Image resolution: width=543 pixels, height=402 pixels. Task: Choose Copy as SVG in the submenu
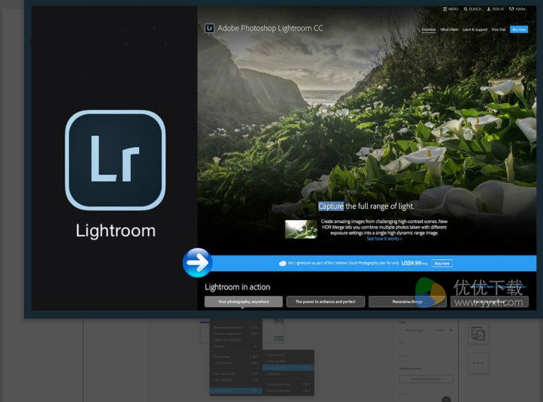(288, 361)
